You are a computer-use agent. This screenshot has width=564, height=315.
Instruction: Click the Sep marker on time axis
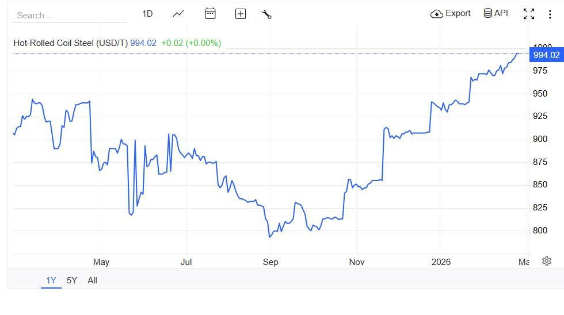tap(270, 262)
